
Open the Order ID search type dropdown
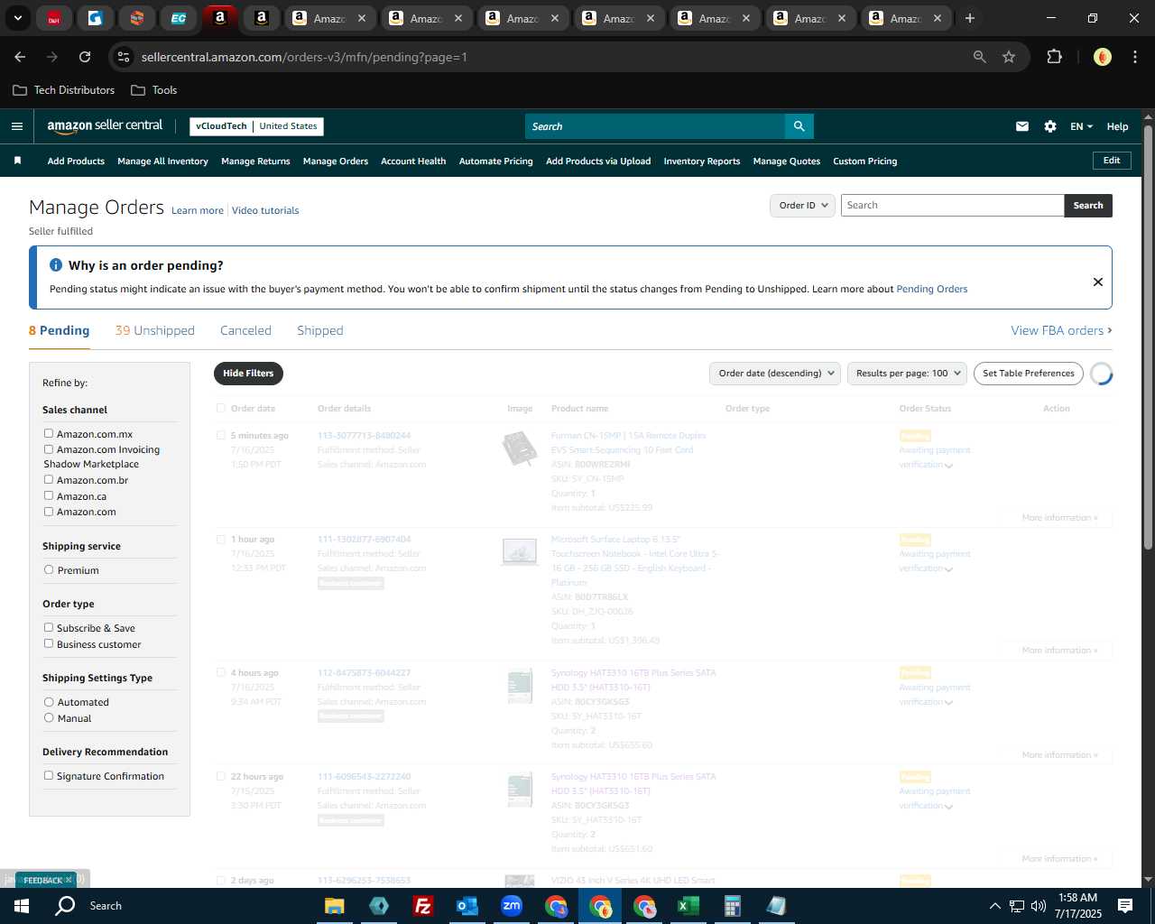(x=803, y=206)
